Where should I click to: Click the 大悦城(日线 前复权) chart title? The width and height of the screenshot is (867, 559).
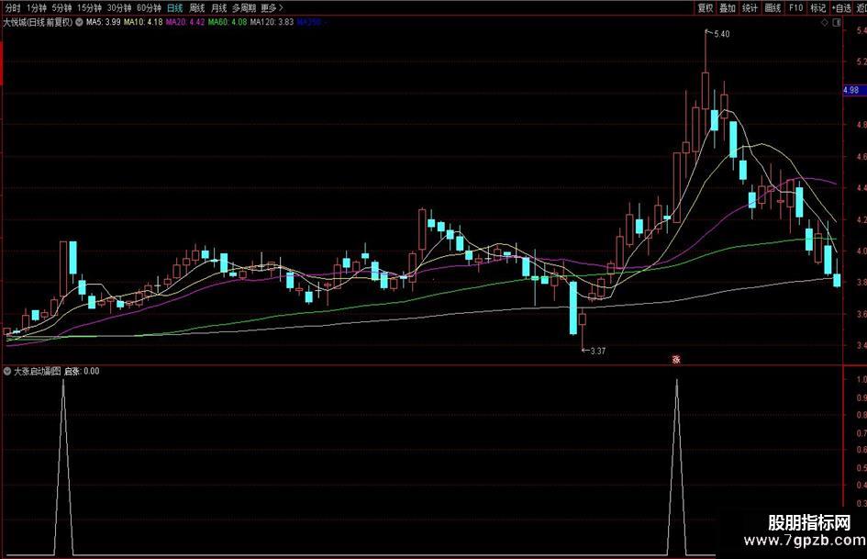click(x=38, y=22)
